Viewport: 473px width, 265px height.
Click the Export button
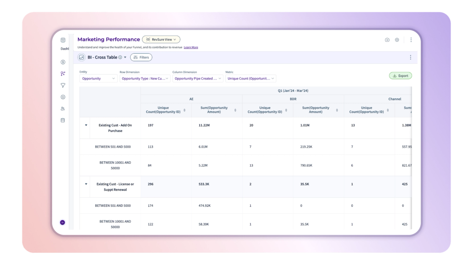400,76
